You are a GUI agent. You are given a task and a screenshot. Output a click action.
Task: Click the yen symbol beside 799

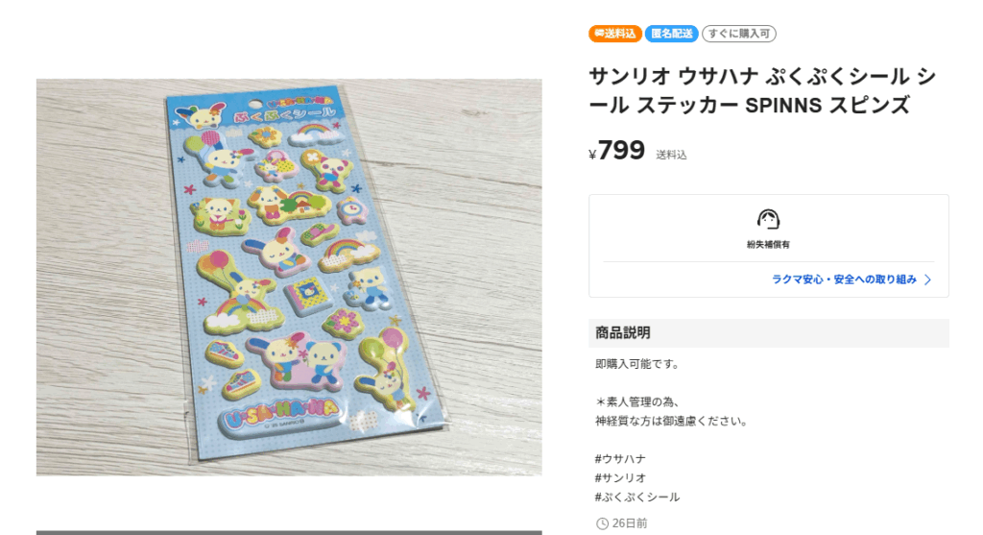592,155
